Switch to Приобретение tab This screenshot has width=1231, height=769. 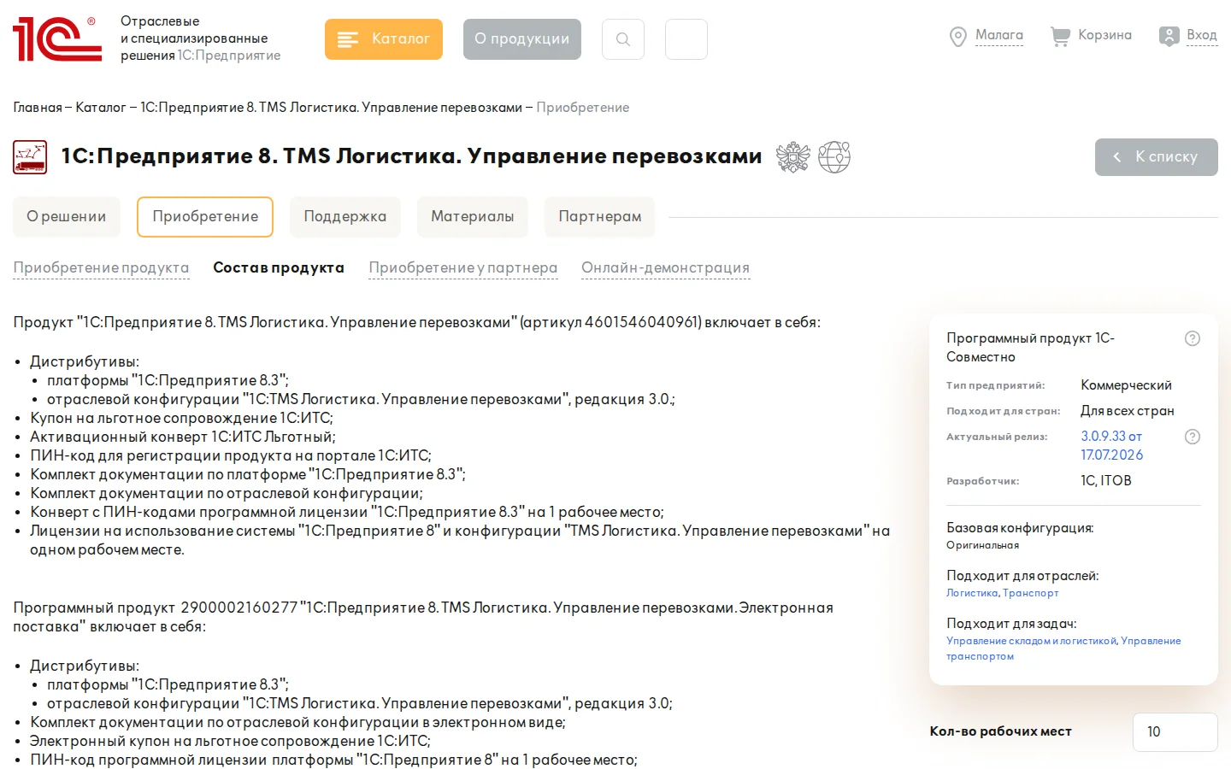click(x=205, y=217)
